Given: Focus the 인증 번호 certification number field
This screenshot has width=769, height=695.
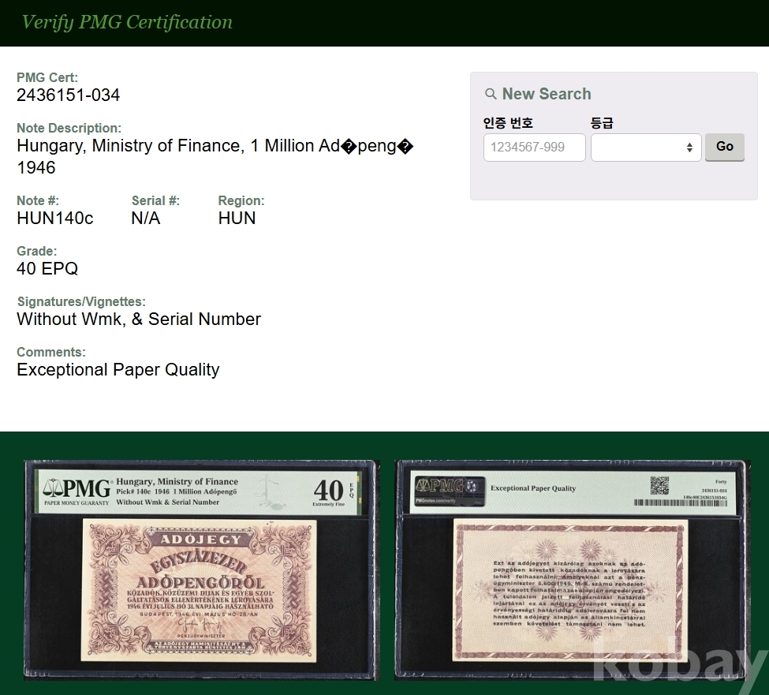Looking at the screenshot, I should [534, 148].
